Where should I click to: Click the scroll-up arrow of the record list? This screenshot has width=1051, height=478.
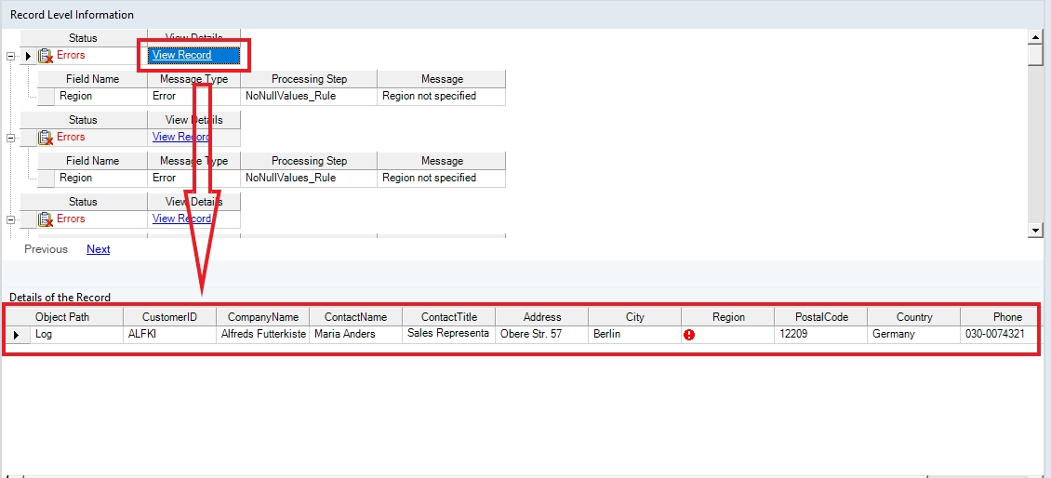(x=1034, y=36)
